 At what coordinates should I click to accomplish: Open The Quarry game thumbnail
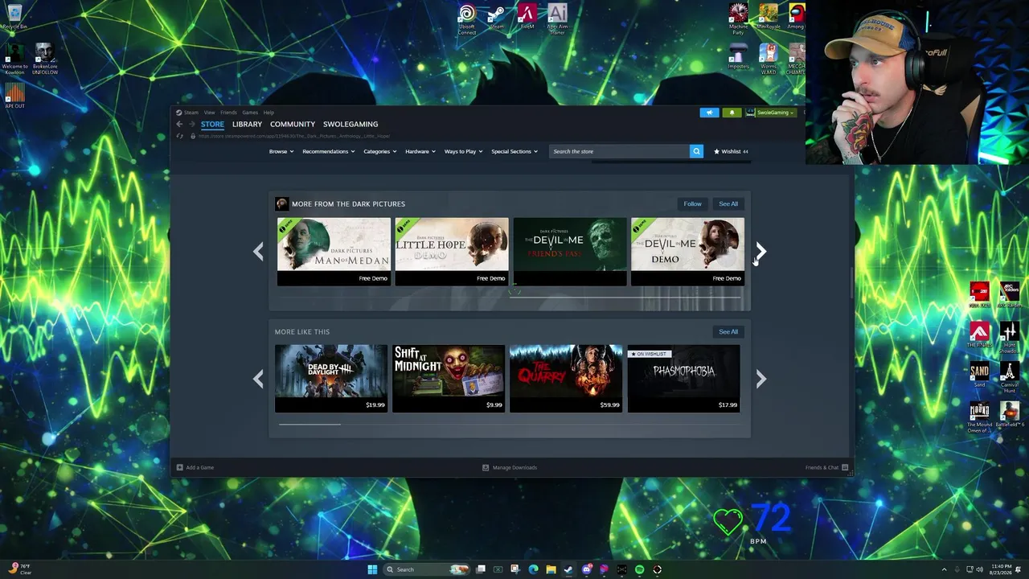point(566,379)
